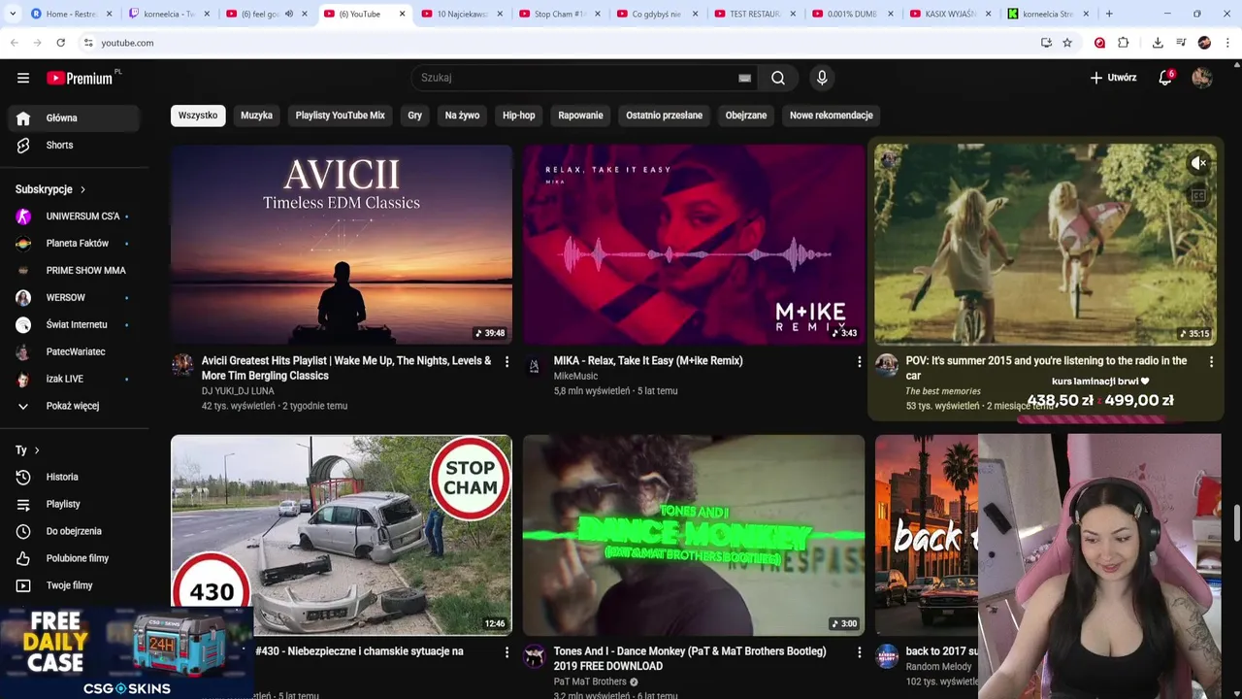The width and height of the screenshot is (1242, 699).
Task: Open Twoje filmy in the sidebar
Action: (76, 585)
